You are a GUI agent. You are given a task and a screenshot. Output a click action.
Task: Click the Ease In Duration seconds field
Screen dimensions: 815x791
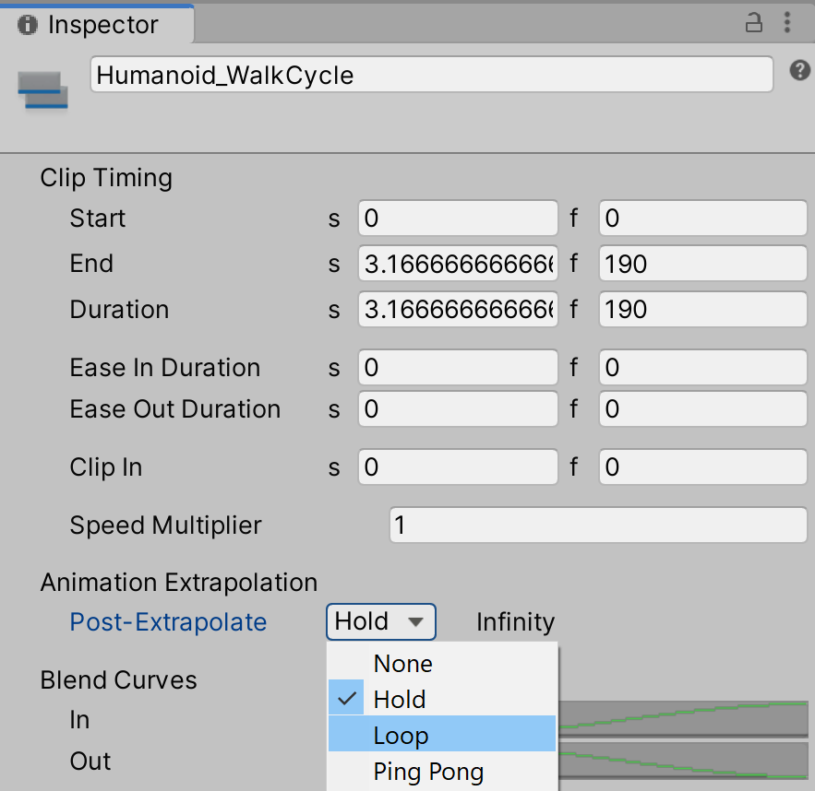458,368
